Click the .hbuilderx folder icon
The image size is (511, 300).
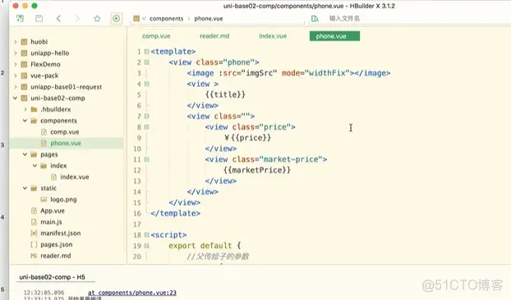pyautogui.click(x=34, y=110)
